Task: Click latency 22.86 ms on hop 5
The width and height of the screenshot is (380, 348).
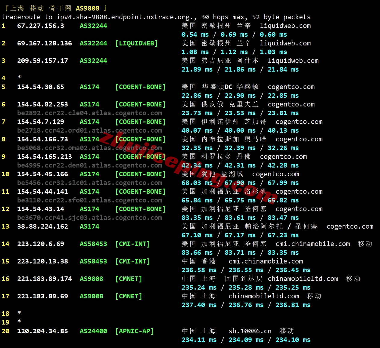Action: 197,96
